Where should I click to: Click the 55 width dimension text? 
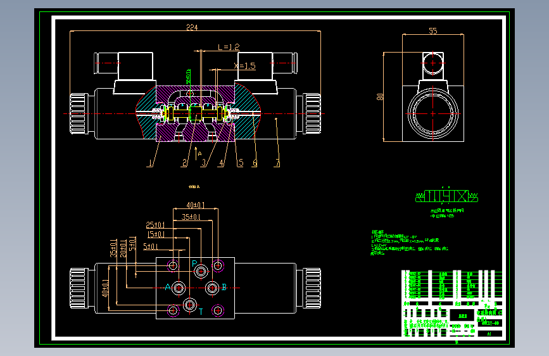[x=433, y=31]
